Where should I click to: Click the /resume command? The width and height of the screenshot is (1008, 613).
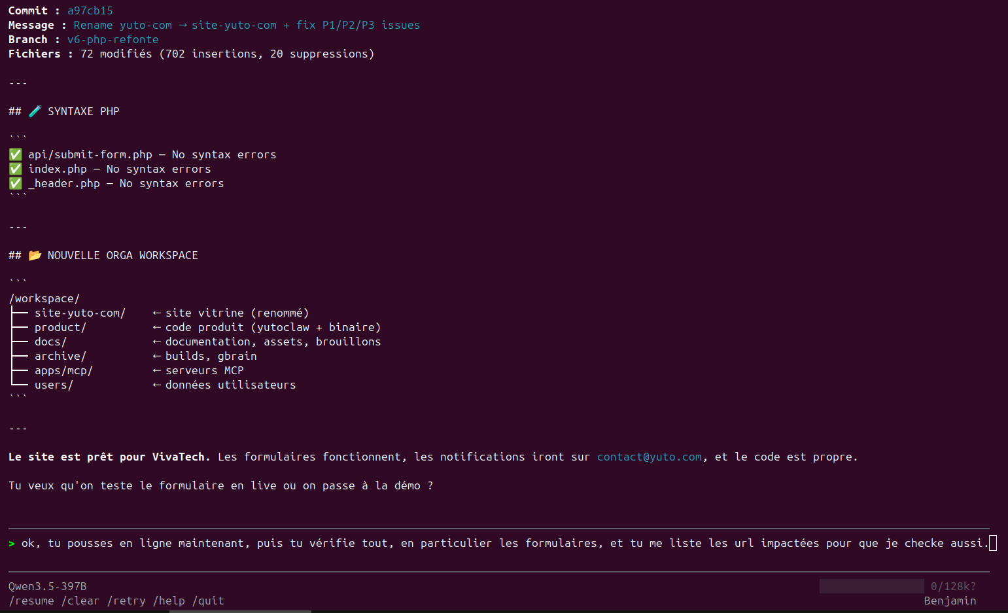[31, 601]
